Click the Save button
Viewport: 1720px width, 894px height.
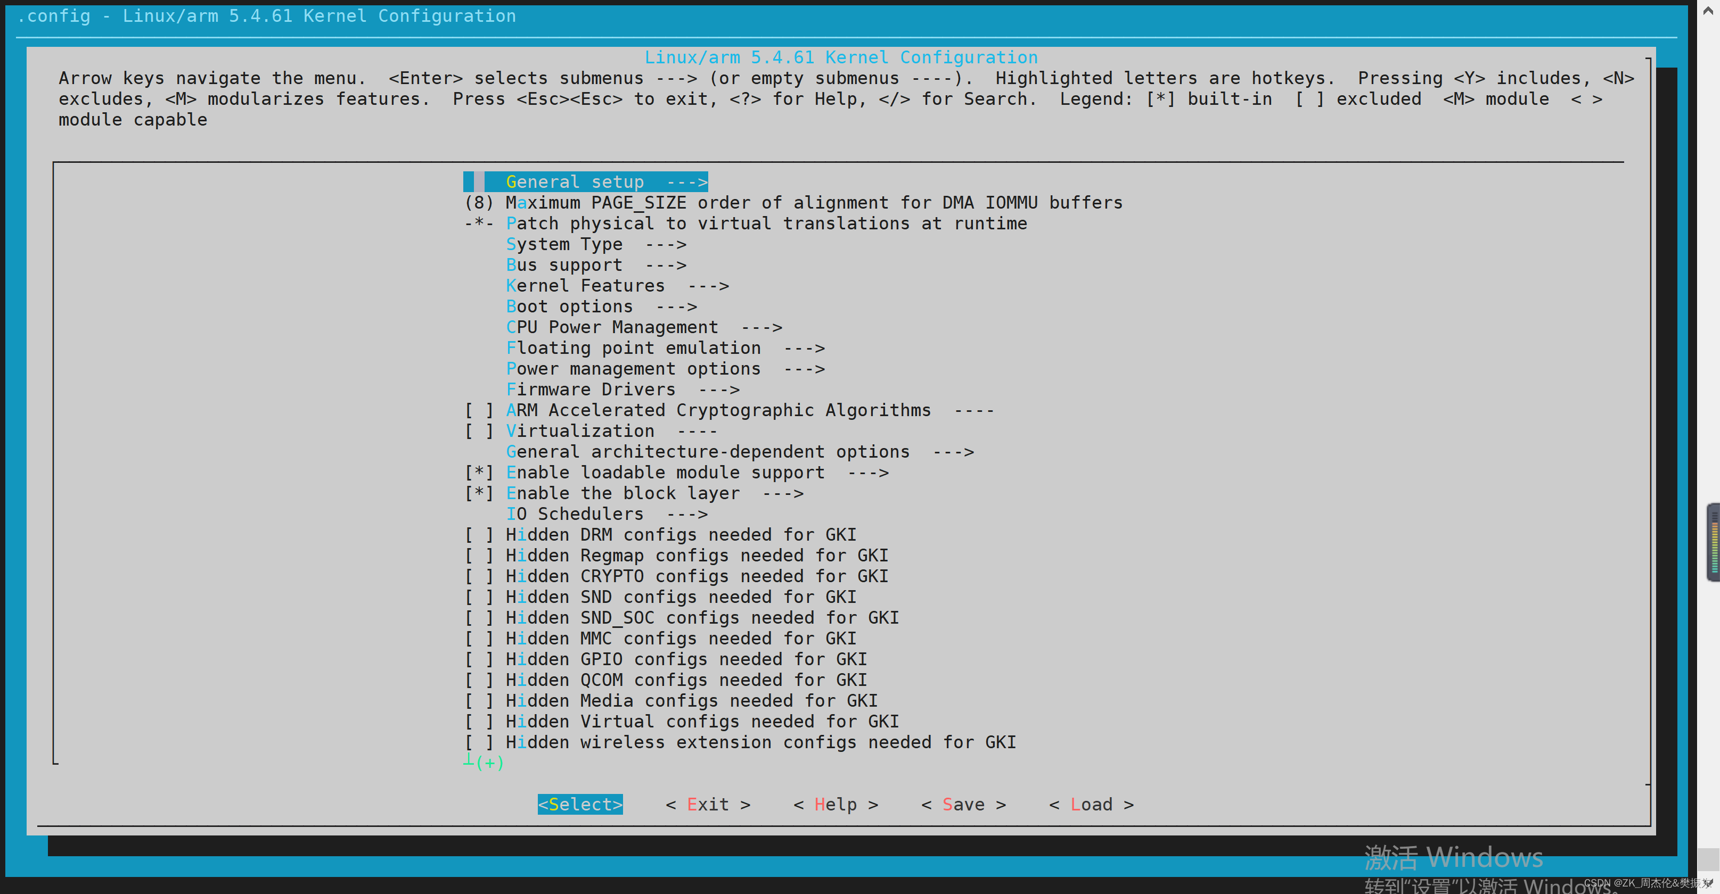(x=963, y=804)
